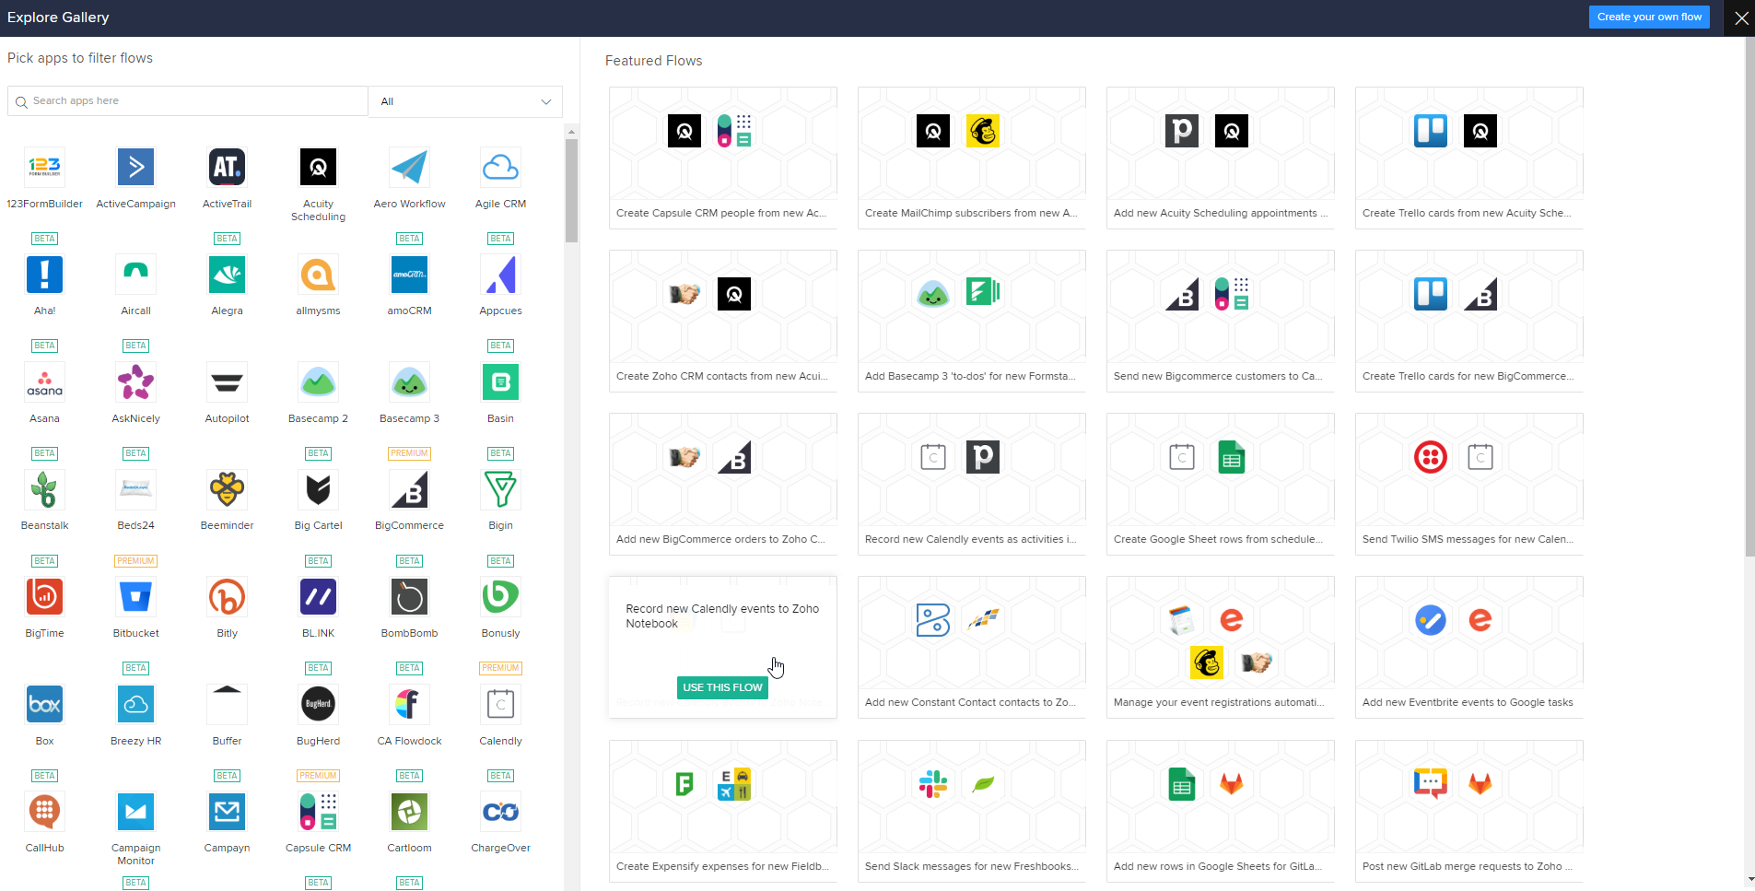Open Create Google Sheet rows flow card
The height and width of the screenshot is (891, 1755).
(x=1221, y=484)
